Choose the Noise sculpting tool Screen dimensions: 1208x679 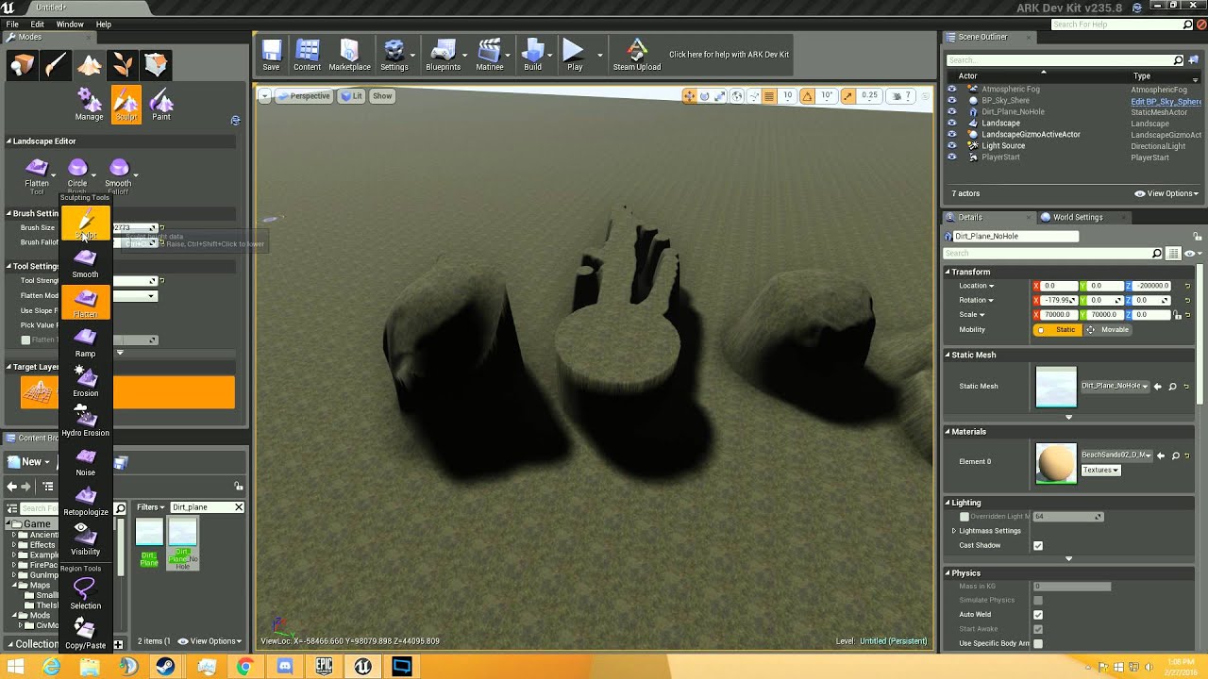click(x=85, y=461)
